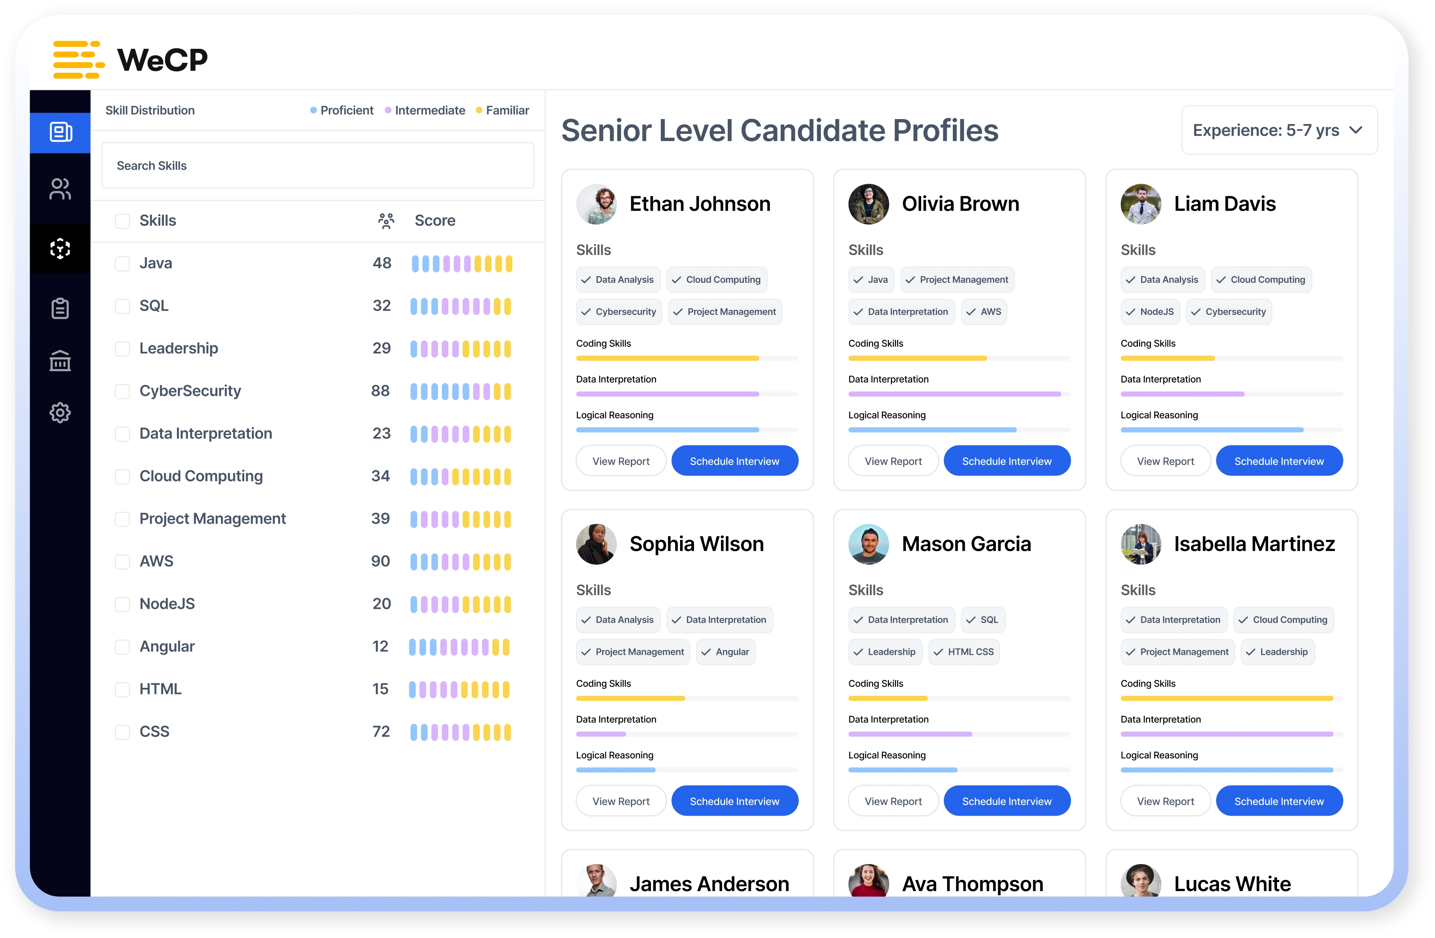View Ethan Johnson's report
The width and height of the screenshot is (1435, 938).
[620, 461]
